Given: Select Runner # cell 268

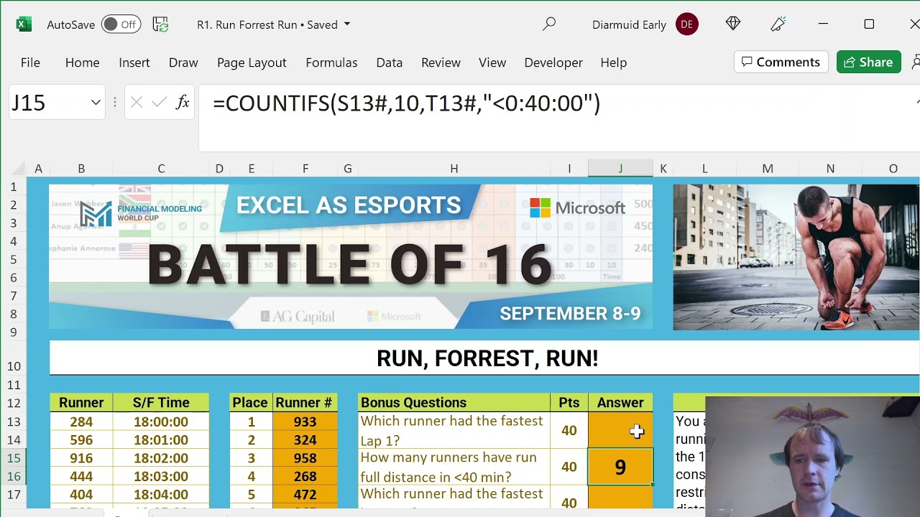Looking at the screenshot, I should pyautogui.click(x=305, y=476).
